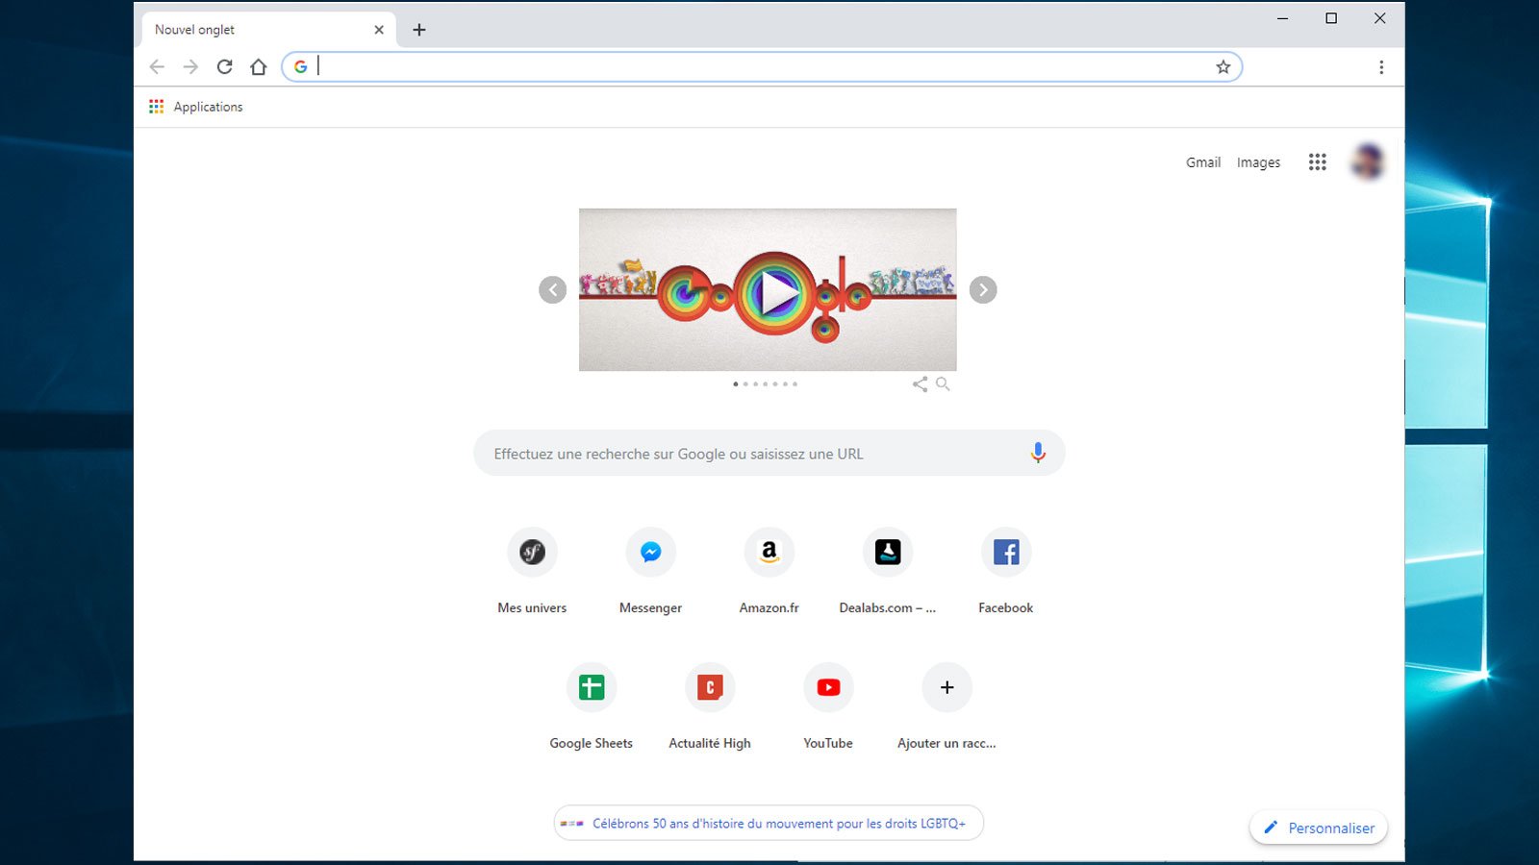This screenshot has width=1539, height=865.
Task: Open the Messenger shortcut
Action: click(x=650, y=572)
